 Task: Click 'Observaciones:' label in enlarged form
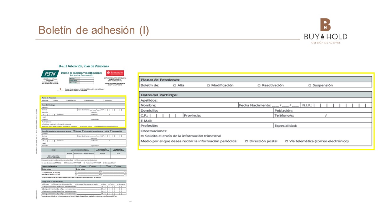[x=154, y=131]
